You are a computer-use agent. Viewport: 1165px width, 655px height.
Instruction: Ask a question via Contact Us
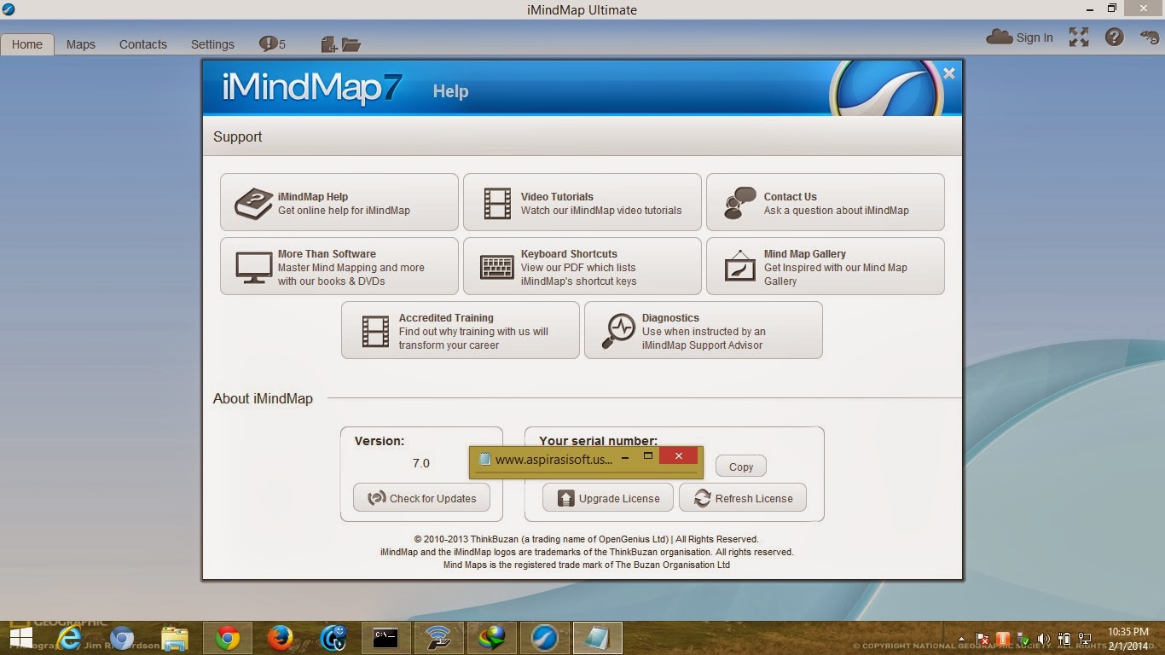click(x=825, y=202)
